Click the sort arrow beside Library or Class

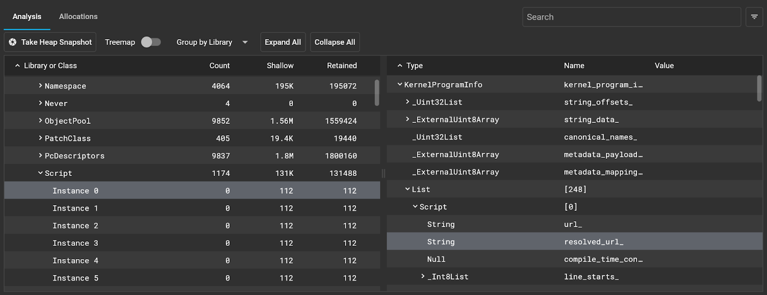[x=17, y=66]
